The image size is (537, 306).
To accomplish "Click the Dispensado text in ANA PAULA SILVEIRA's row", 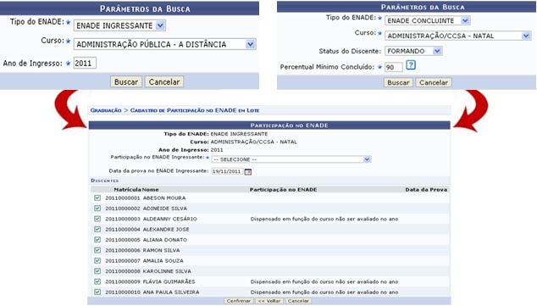I will pyautogui.click(x=324, y=292).
